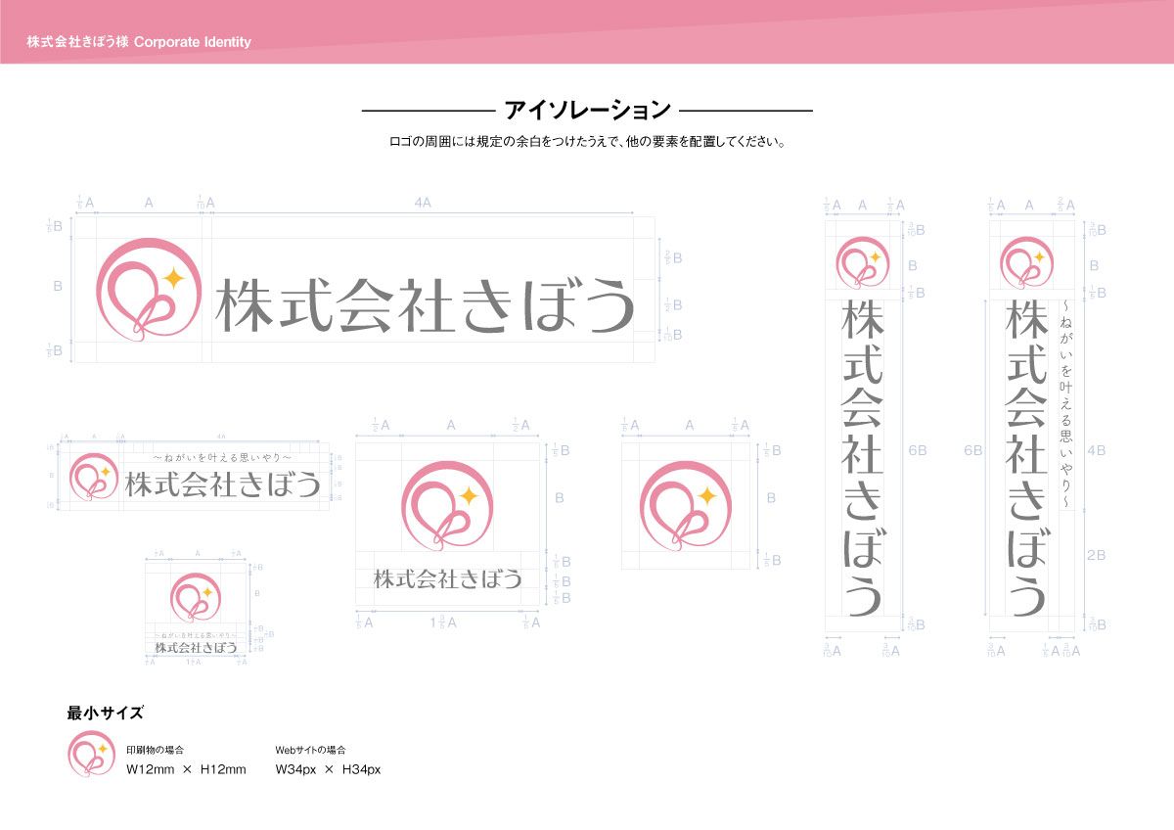This screenshot has width=1174, height=830.
Task: Click the vertical 株式会社きぼう wordmark without tagline
Action: point(863,457)
